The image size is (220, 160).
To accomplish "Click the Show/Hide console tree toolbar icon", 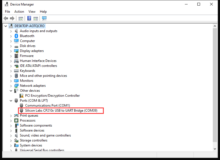I will [x=21, y=18].
